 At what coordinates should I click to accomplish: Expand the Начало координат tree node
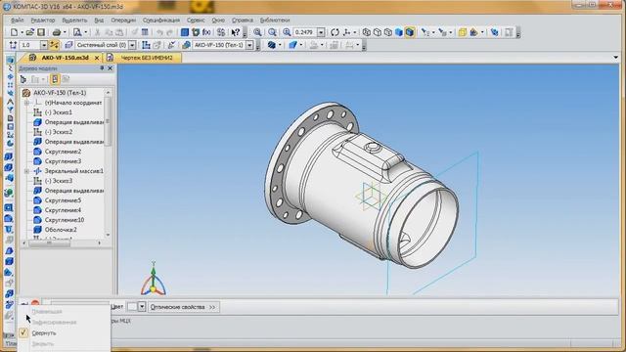click(x=26, y=103)
